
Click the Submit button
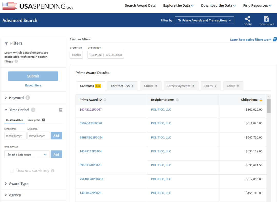pyautogui.click(x=33, y=76)
